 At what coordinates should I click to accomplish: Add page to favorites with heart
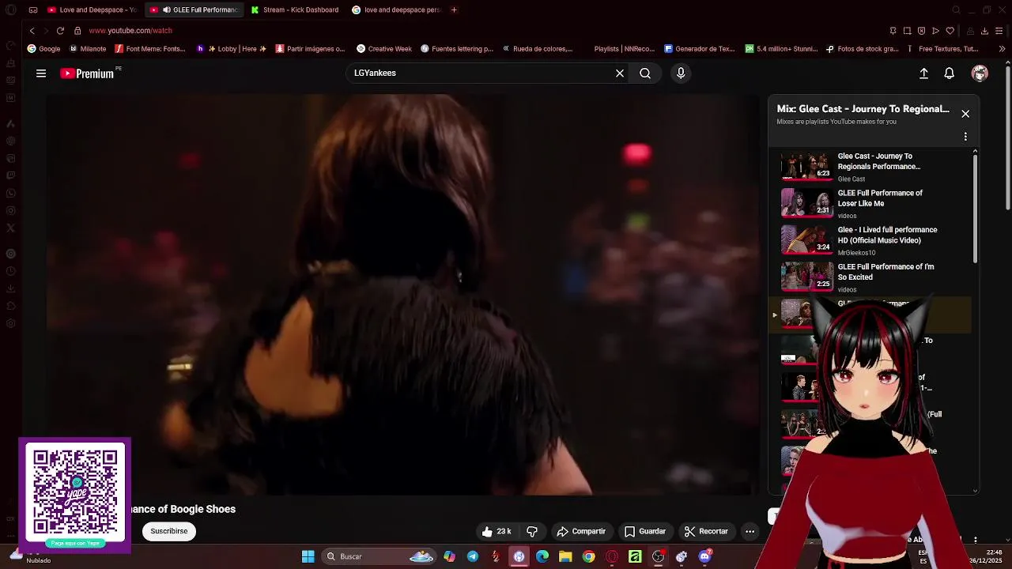[x=950, y=31]
